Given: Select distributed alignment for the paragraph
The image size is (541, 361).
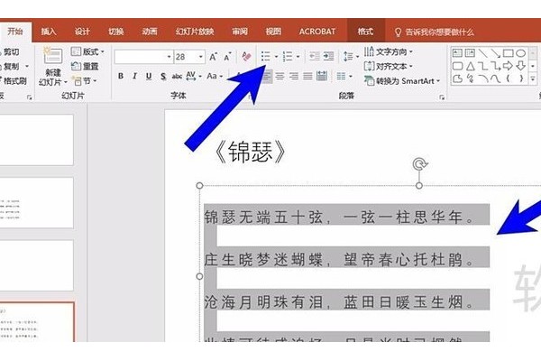Looking at the screenshot, I should [x=322, y=76].
